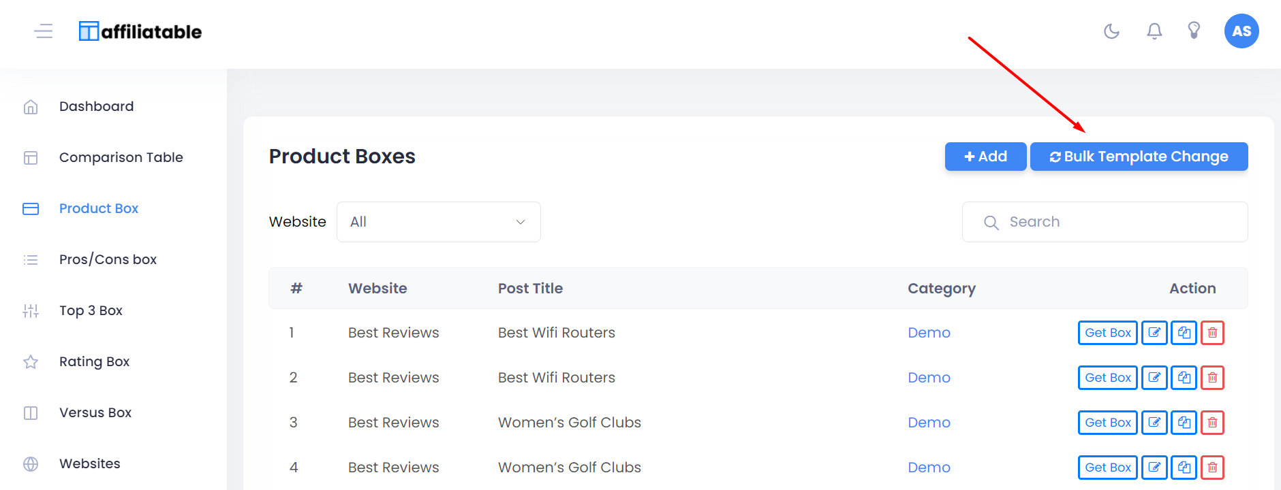Toggle dark mode moon icon

pos(1111,31)
